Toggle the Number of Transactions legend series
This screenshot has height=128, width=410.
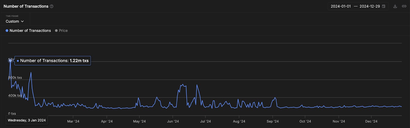click(x=28, y=30)
